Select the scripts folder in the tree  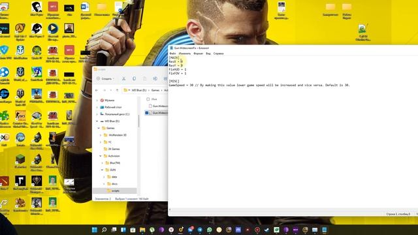pyautogui.click(x=116, y=191)
